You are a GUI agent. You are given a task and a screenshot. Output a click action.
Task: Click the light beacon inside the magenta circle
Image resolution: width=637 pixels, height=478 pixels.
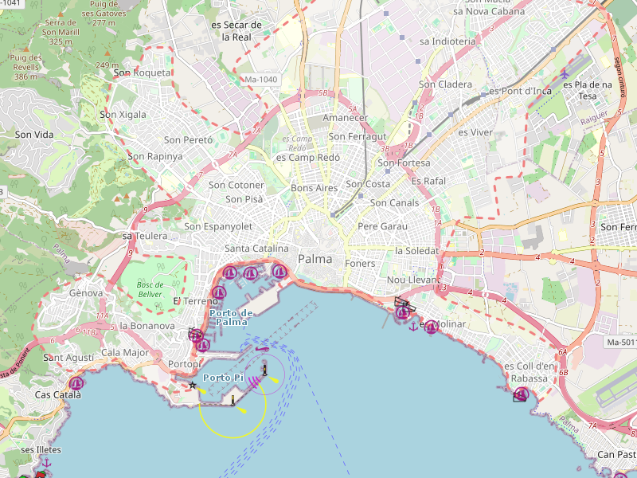tap(264, 370)
